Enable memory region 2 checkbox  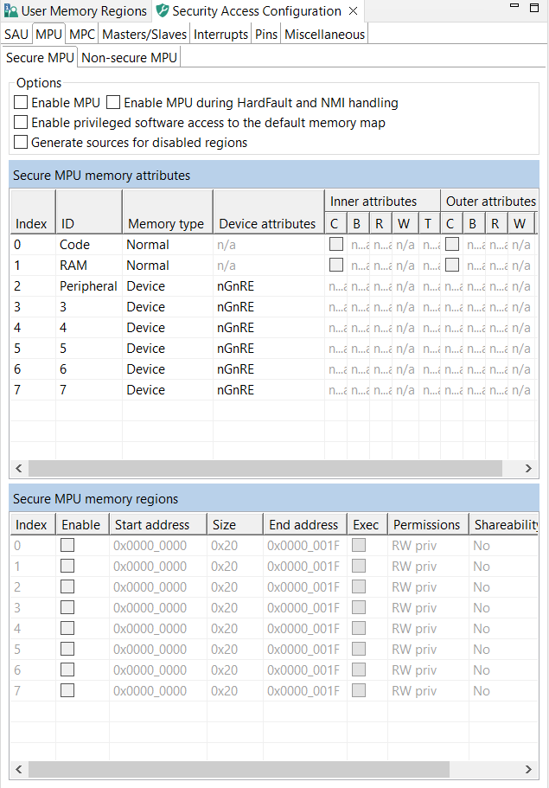coord(67,586)
